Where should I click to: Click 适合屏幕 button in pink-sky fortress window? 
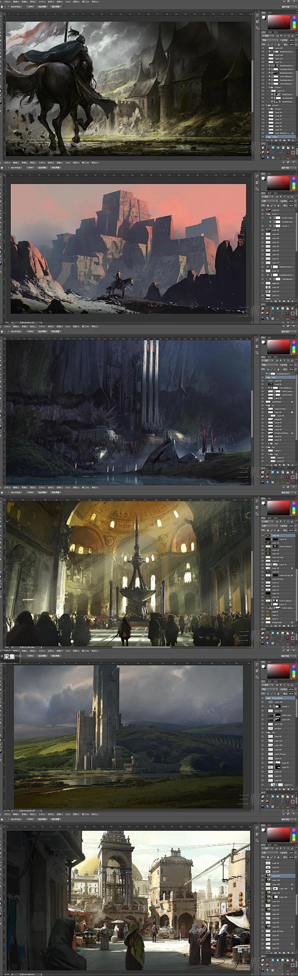coord(42,168)
